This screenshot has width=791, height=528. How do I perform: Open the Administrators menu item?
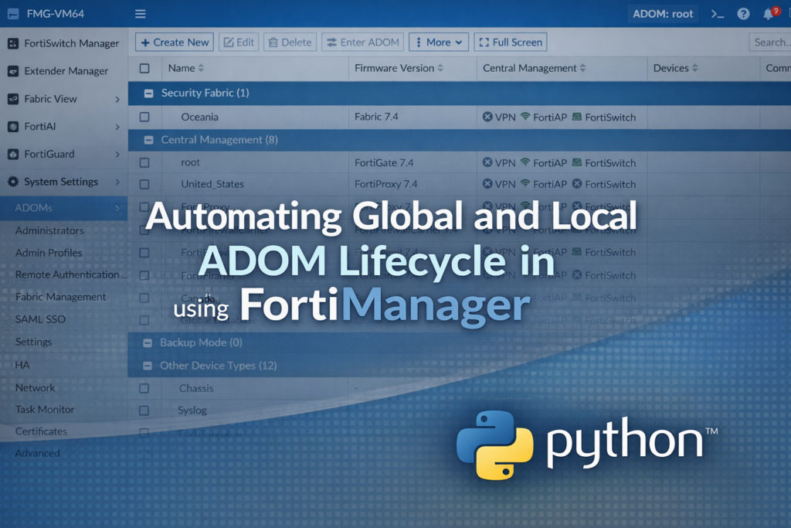[49, 230]
